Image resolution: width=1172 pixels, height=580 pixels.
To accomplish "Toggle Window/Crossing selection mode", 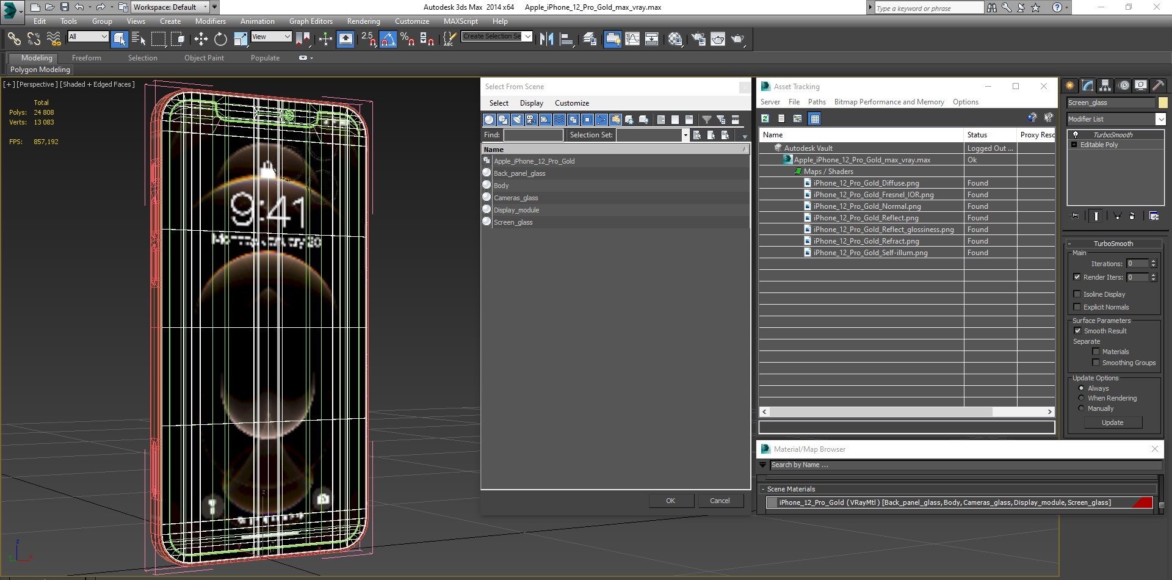I will (178, 39).
